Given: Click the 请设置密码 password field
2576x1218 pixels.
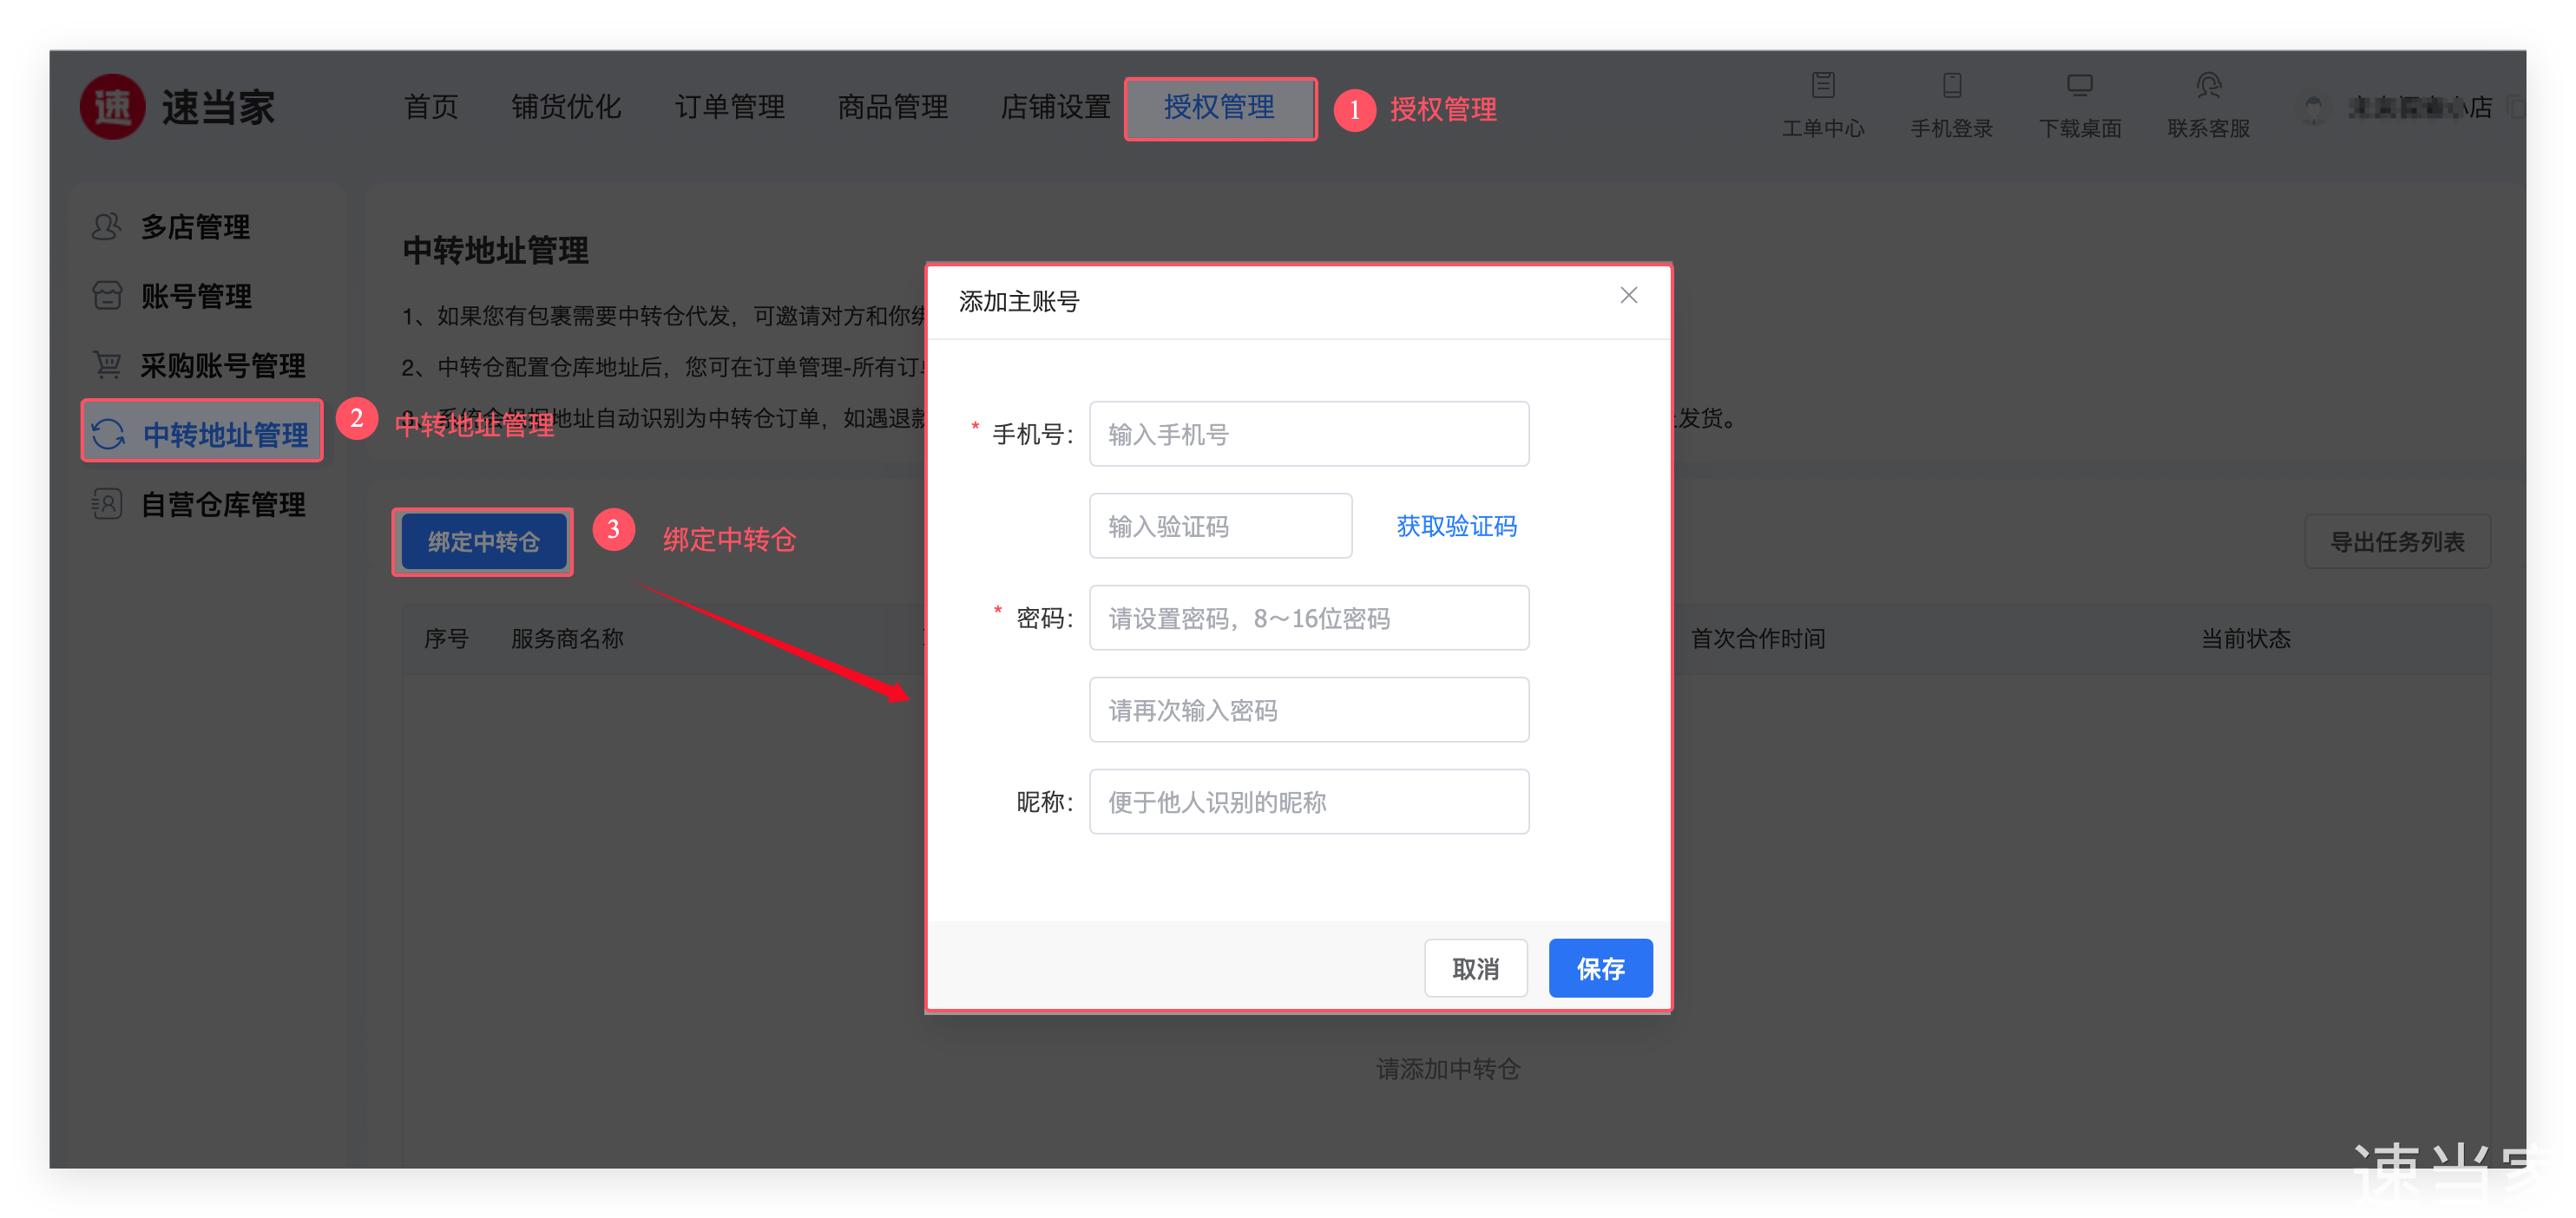Looking at the screenshot, I should pyautogui.click(x=1308, y=619).
